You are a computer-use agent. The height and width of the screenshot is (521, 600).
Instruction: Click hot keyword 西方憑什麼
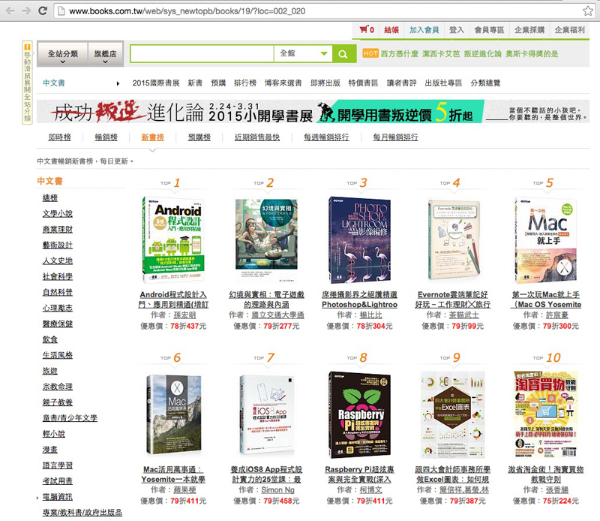400,53
